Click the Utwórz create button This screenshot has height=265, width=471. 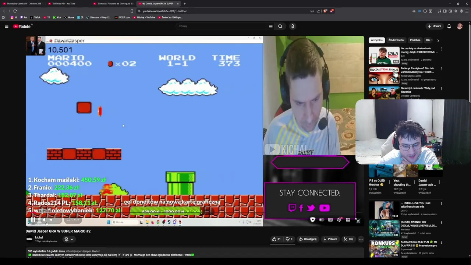click(434, 26)
